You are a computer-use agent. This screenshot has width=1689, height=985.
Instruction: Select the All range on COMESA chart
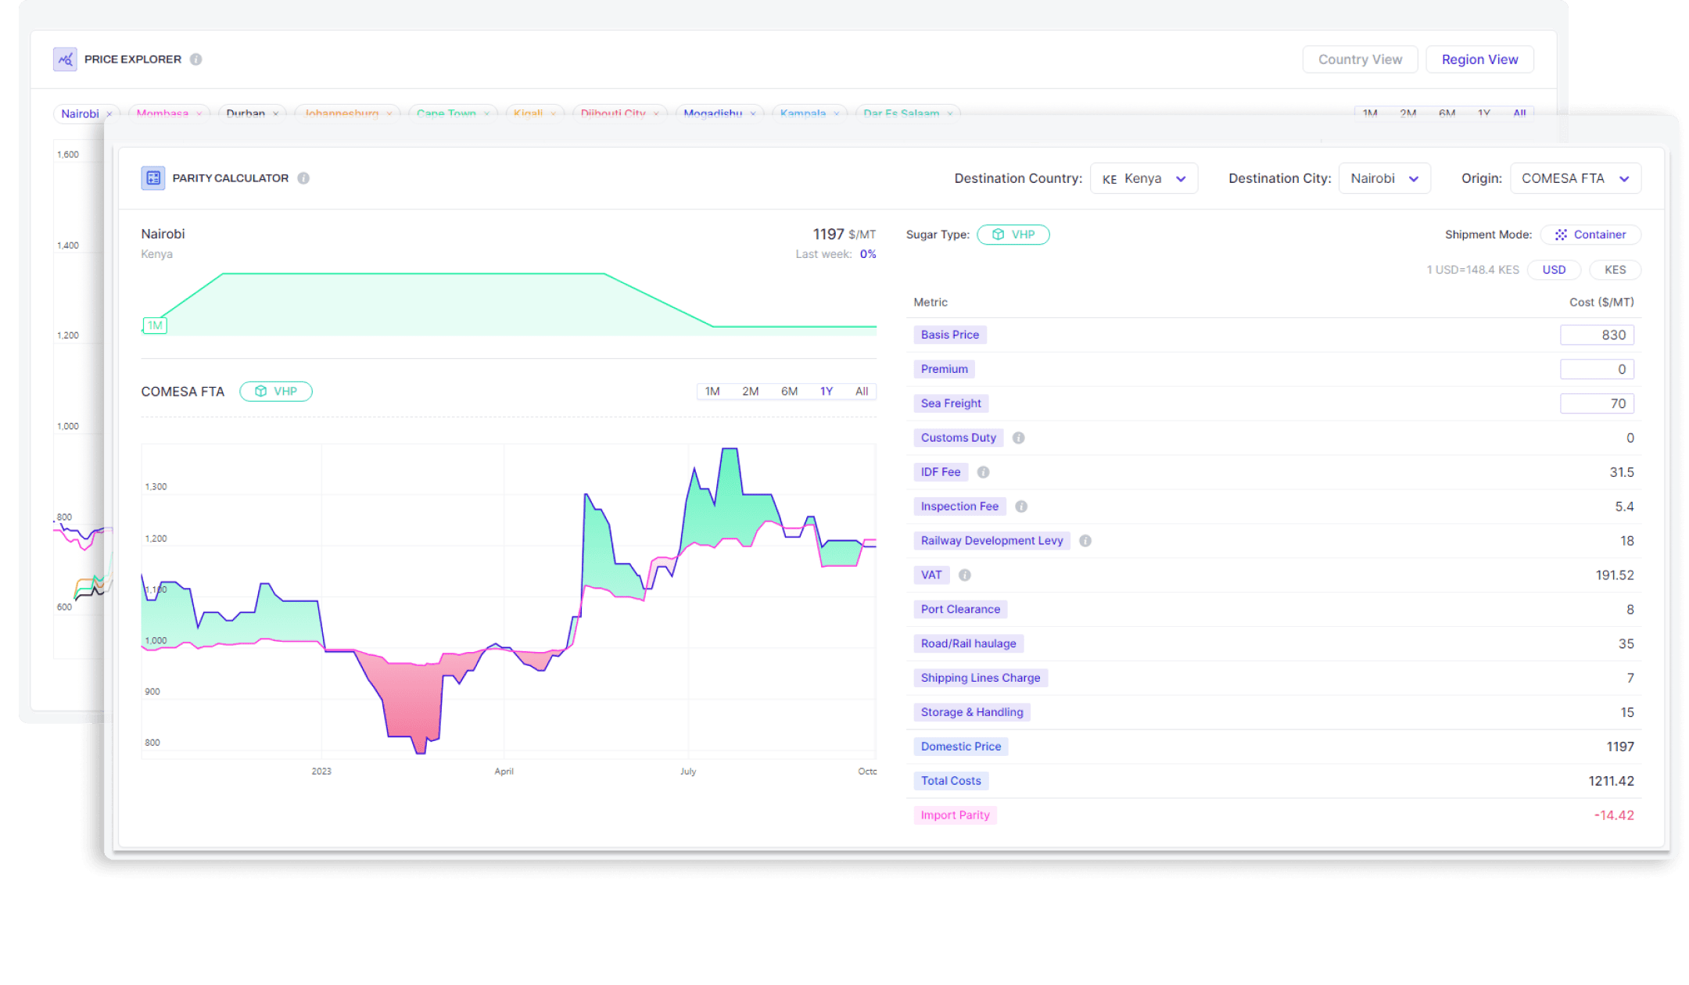(x=861, y=391)
